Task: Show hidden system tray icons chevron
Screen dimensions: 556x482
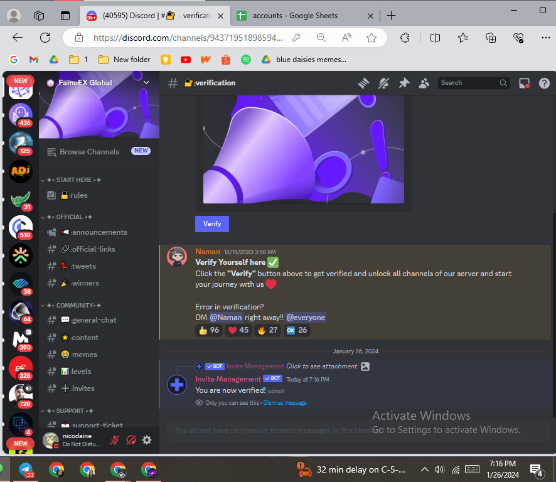Action: 424,469
